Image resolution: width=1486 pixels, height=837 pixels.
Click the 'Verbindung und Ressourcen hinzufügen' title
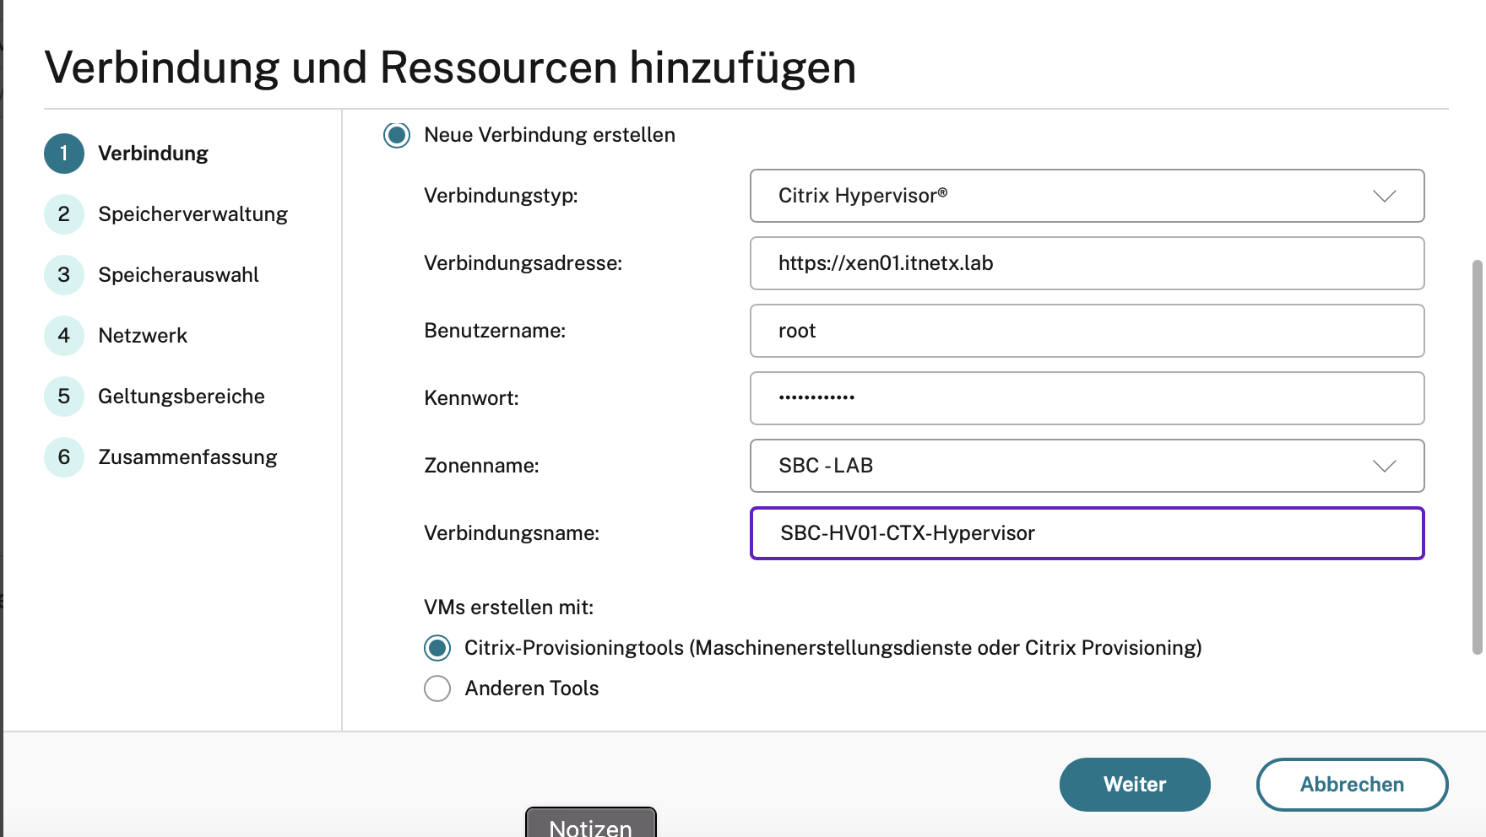pos(450,67)
